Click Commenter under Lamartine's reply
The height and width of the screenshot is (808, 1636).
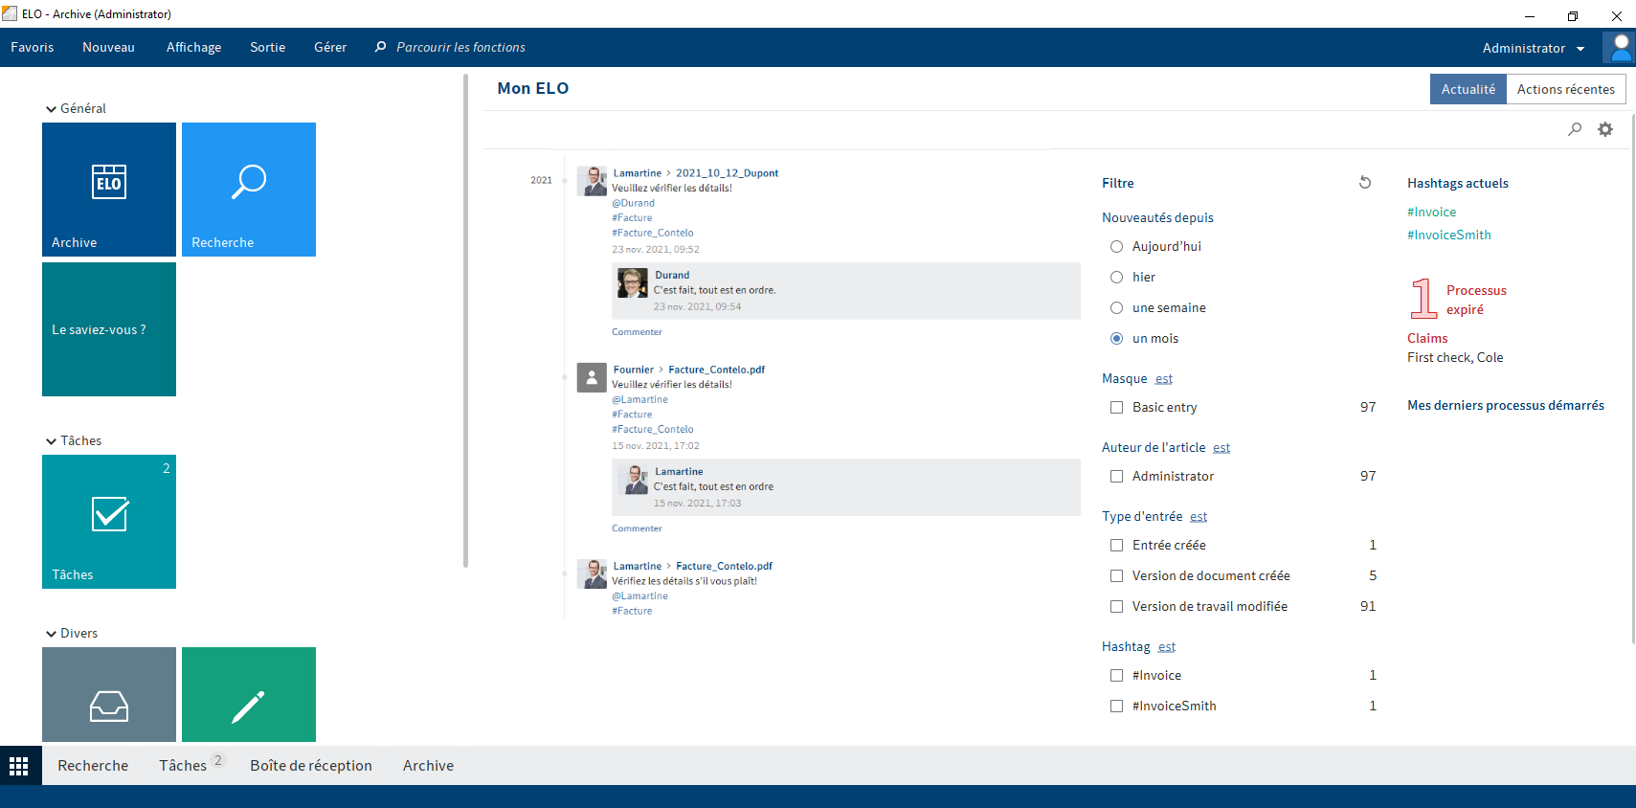(x=637, y=528)
